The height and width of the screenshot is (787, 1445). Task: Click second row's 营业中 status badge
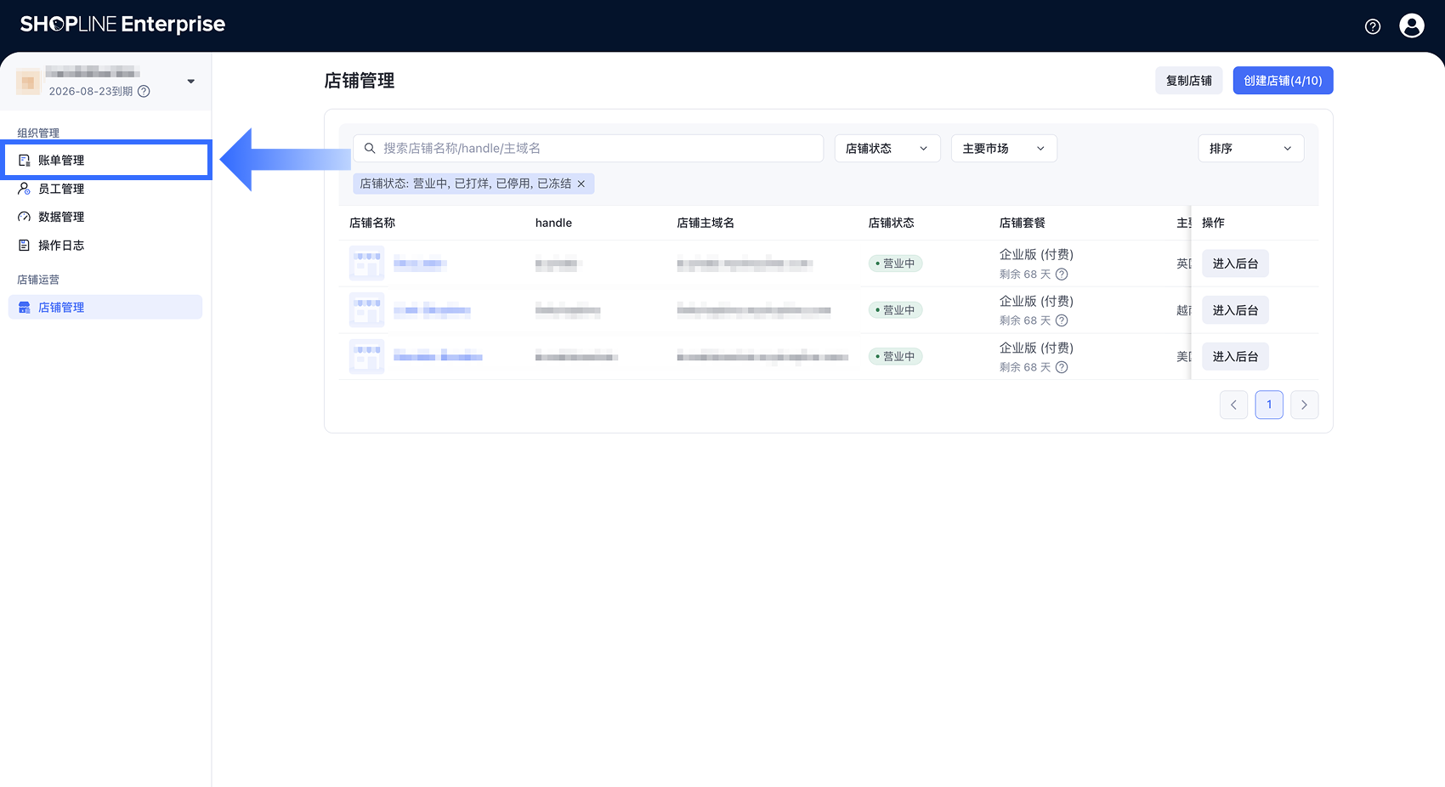895,310
